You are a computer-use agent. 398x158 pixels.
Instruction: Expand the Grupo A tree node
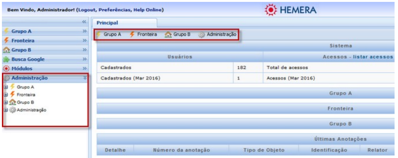click(x=5, y=87)
